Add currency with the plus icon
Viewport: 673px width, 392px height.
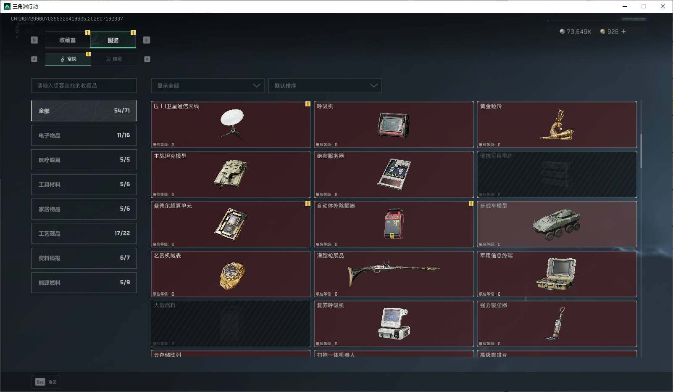pyautogui.click(x=623, y=32)
